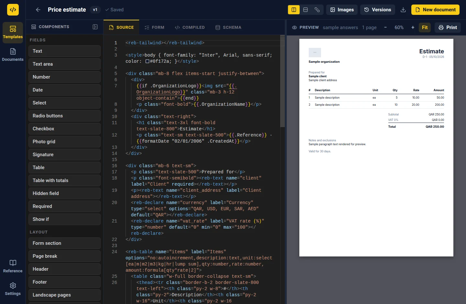466x304 pixels.
Task: Select the side-by-side split layout icon
Action: point(294,10)
